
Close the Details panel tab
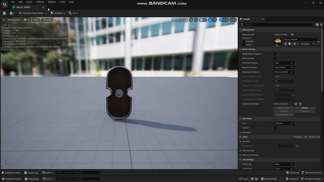point(262,19)
